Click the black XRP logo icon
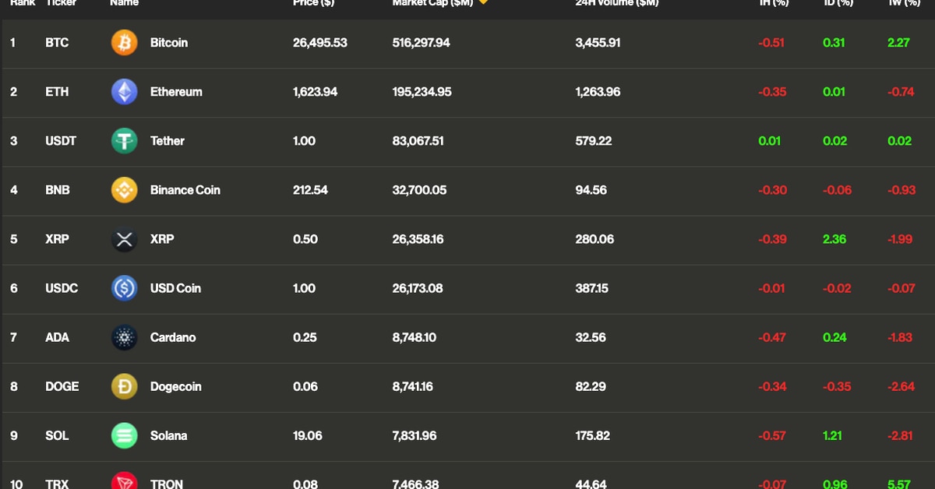 click(124, 239)
